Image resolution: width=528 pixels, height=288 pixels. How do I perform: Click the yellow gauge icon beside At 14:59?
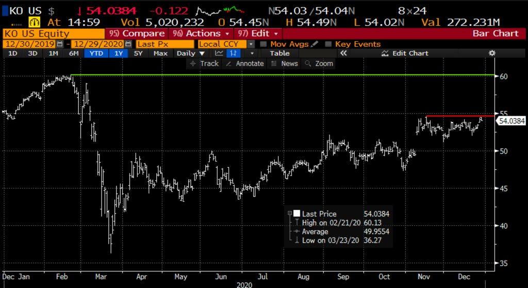point(35,23)
